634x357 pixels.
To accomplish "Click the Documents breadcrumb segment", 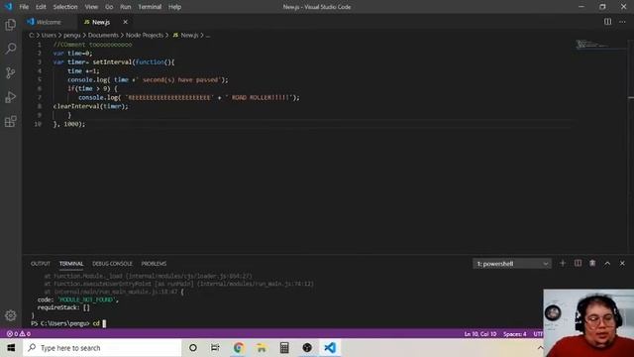I will tap(103, 36).
